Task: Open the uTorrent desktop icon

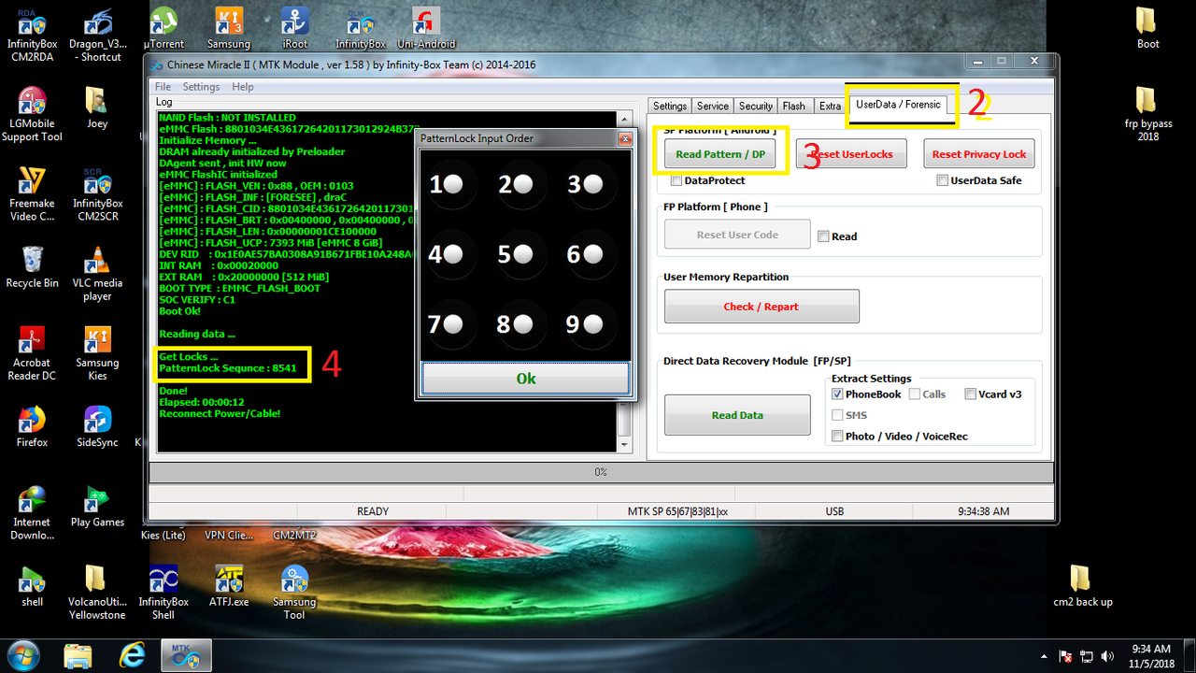Action: (164, 29)
